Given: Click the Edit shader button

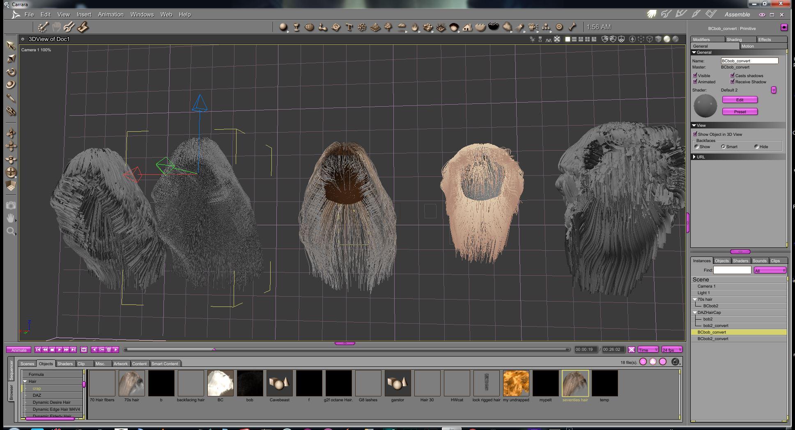Looking at the screenshot, I should [740, 100].
